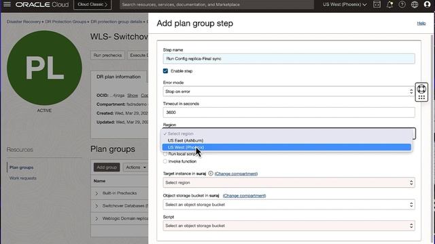The image size is (435, 244).
Task: Open the Help link in the panel
Action: click(421, 23)
